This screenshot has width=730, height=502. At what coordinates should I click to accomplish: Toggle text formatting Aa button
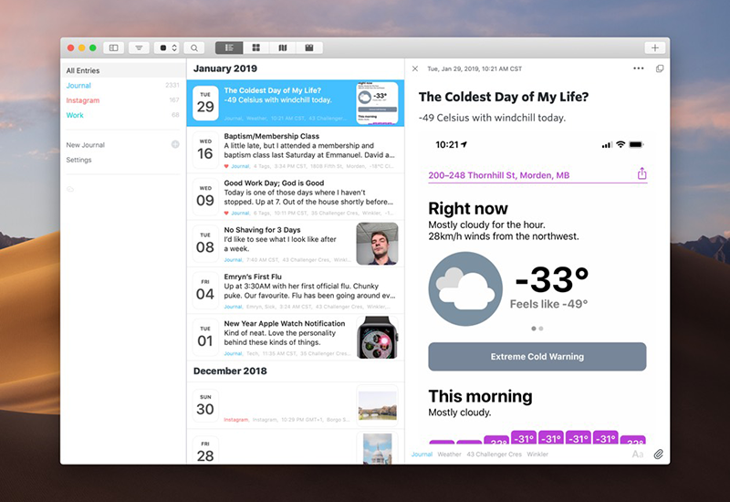(x=637, y=454)
